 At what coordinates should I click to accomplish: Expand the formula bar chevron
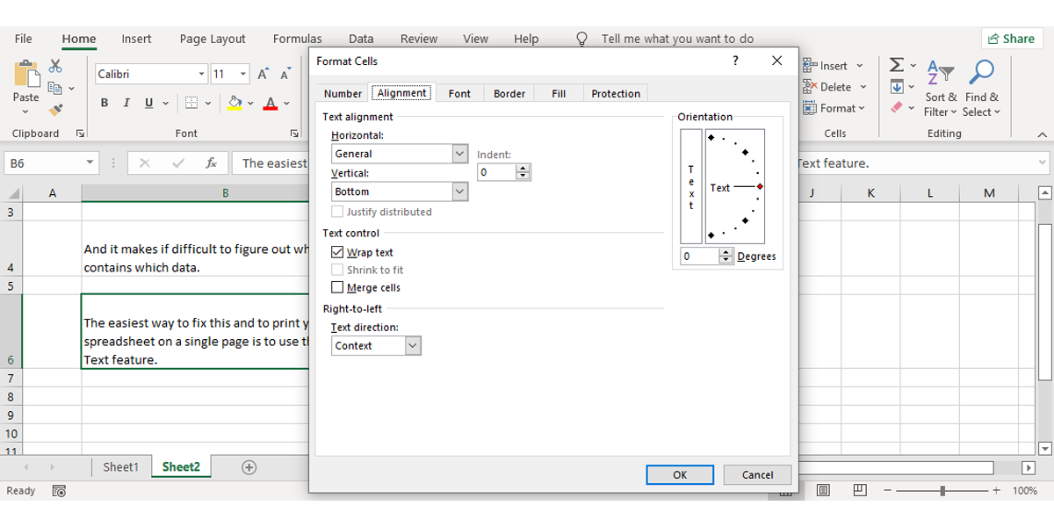[x=1043, y=163]
